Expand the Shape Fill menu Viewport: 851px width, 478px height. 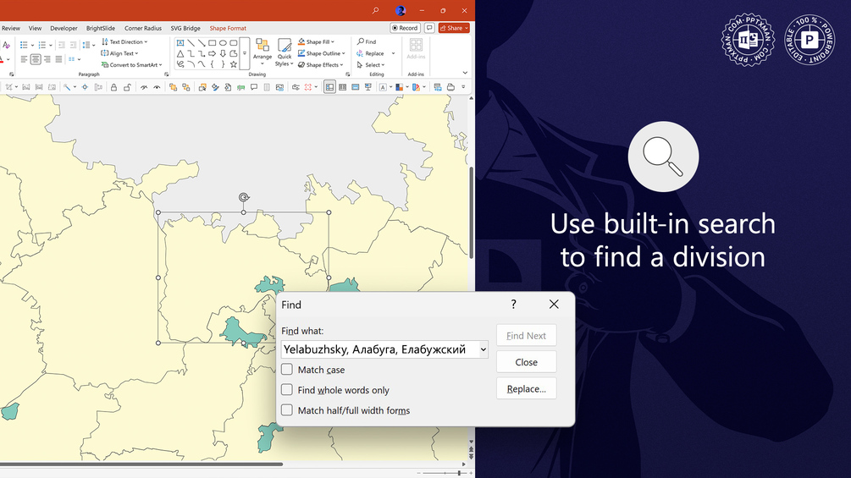pyautogui.click(x=316, y=41)
